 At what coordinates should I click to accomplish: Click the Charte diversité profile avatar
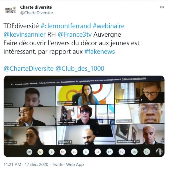pos(10,10)
